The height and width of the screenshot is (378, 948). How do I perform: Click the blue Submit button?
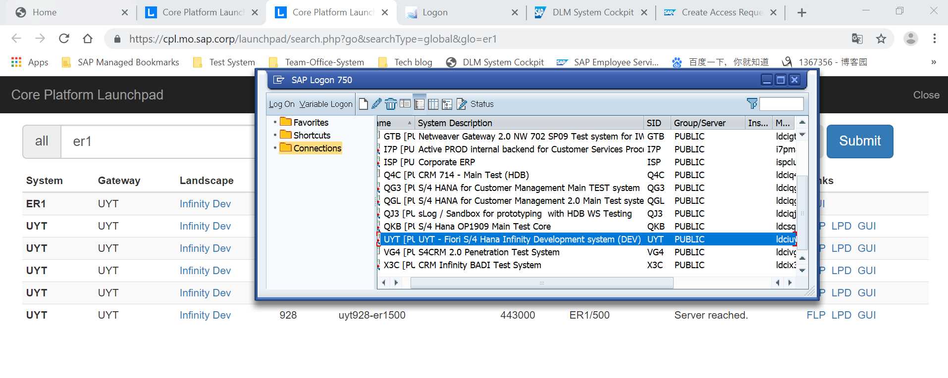tap(859, 141)
